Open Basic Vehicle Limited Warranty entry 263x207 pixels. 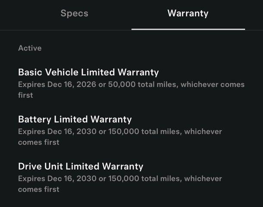88,72
